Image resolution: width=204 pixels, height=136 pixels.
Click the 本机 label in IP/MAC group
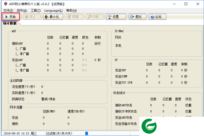click(x=118, y=46)
